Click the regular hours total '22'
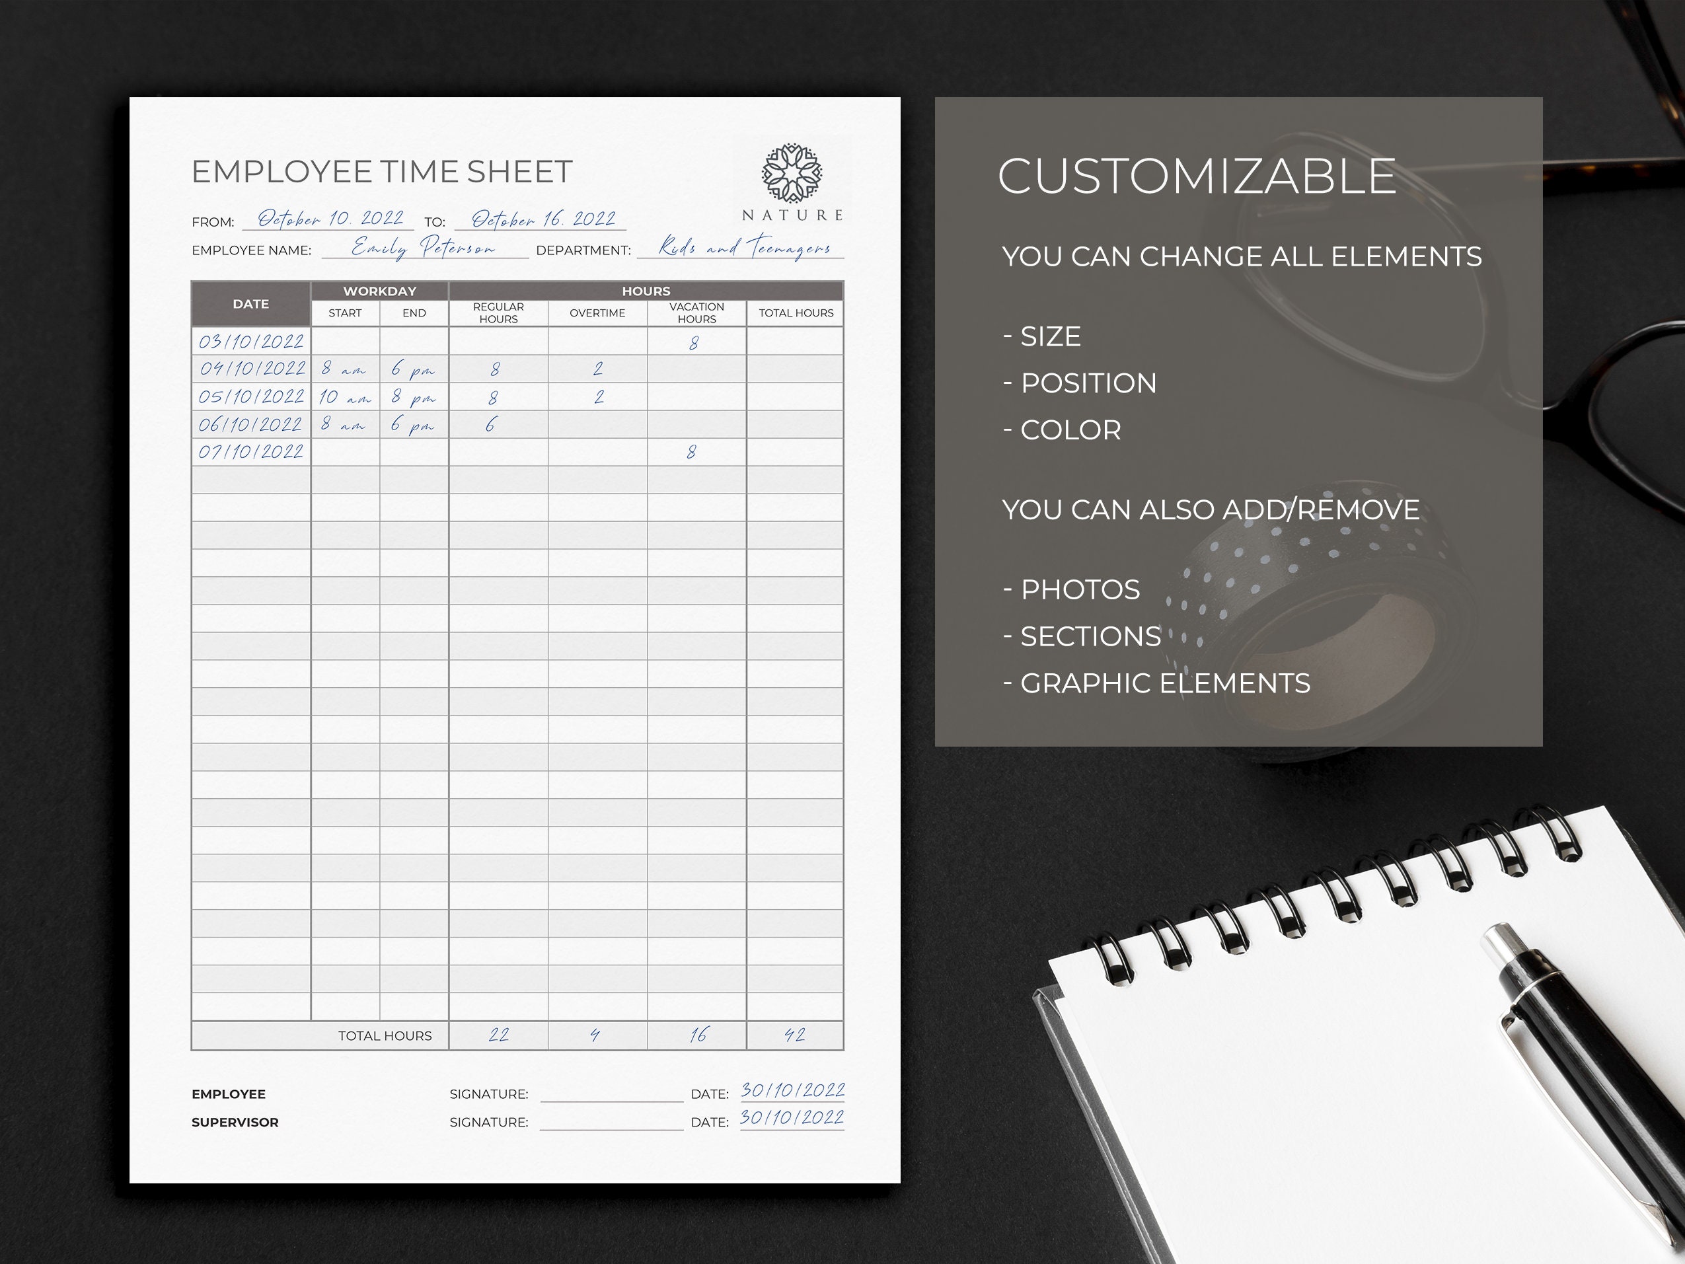This screenshot has width=1685, height=1264. pyautogui.click(x=498, y=1035)
